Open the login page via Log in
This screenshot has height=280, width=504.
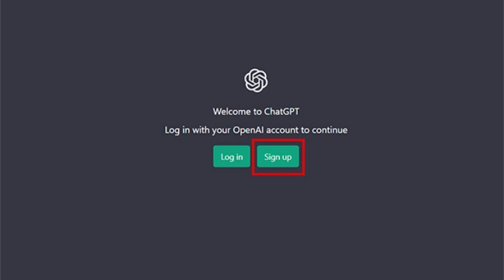click(231, 157)
